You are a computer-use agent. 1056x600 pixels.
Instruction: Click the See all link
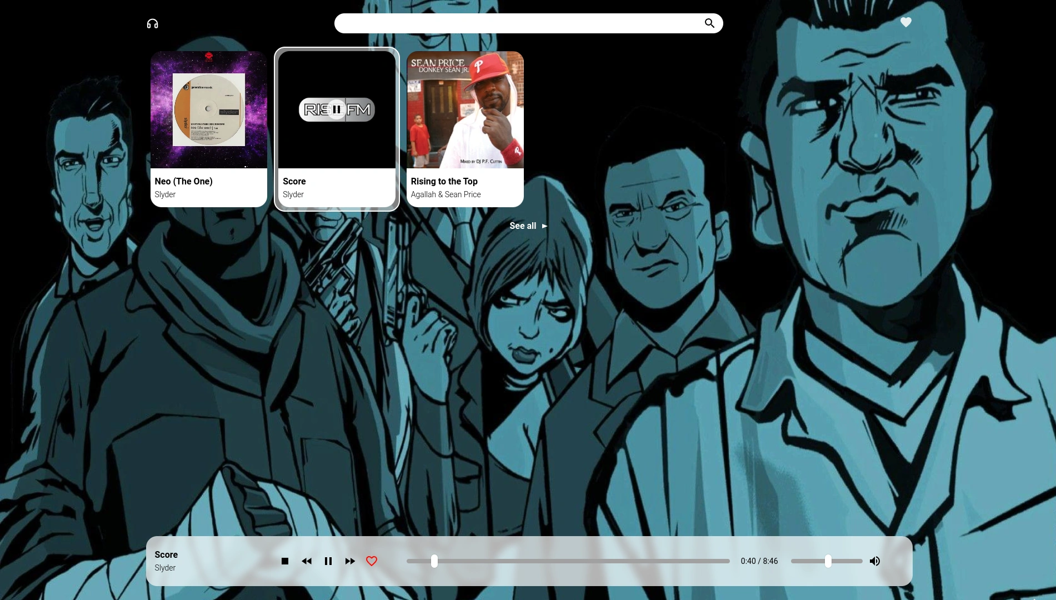click(523, 226)
